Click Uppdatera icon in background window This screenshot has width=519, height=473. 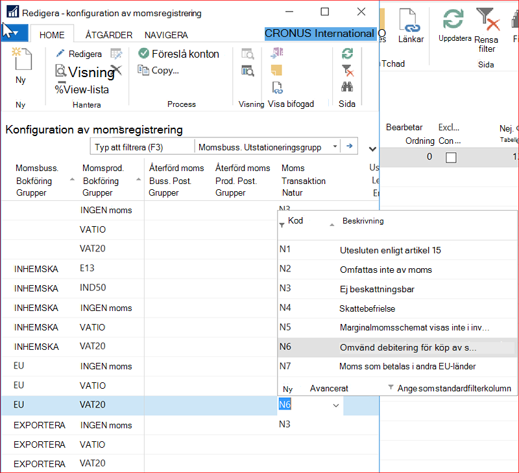click(x=453, y=19)
